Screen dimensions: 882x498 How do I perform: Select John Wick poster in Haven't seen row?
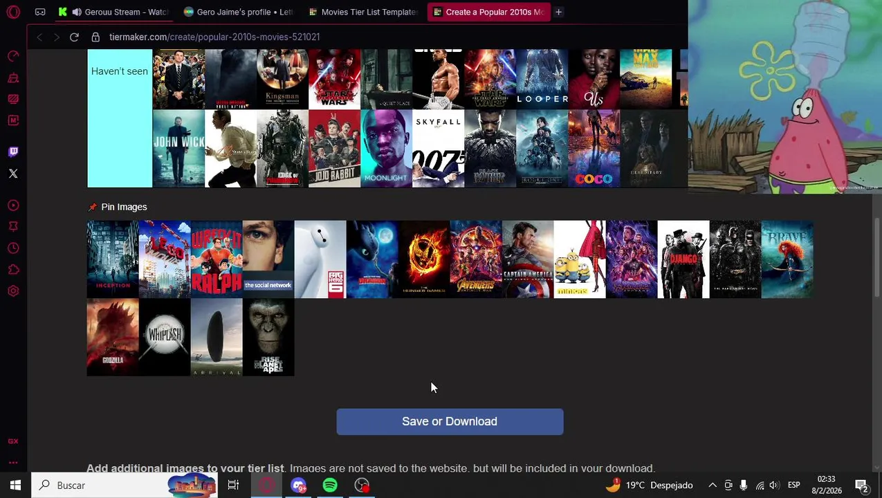point(178,149)
